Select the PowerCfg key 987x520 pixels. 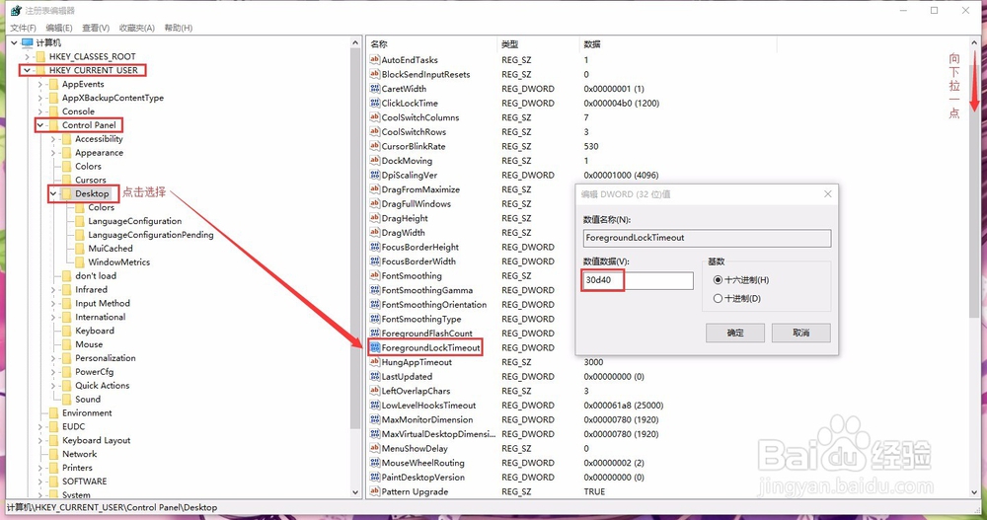pyautogui.click(x=95, y=372)
